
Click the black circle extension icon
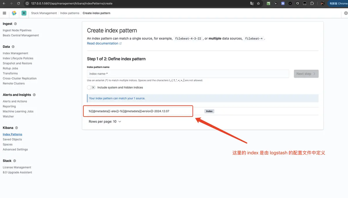(290, 3)
